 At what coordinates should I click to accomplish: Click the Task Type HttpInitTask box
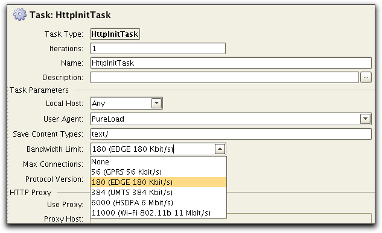[x=115, y=34]
